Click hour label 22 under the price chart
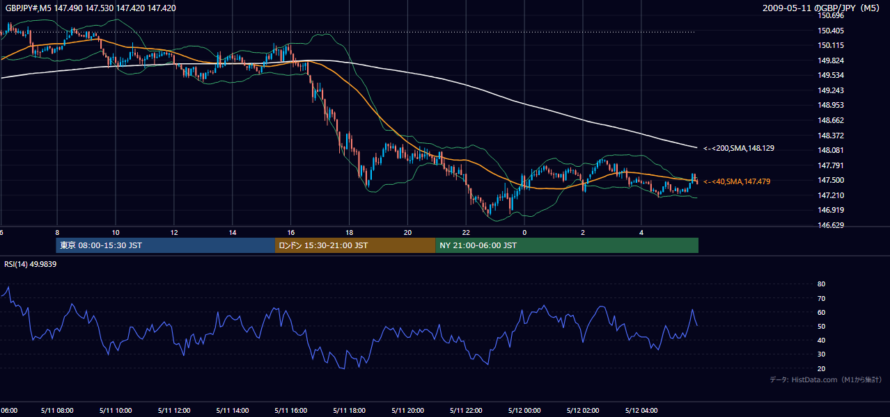890x417 pixels. 467,233
